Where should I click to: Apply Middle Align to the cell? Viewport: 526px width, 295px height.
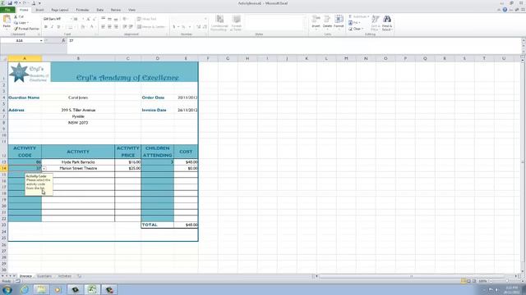tap(109, 19)
